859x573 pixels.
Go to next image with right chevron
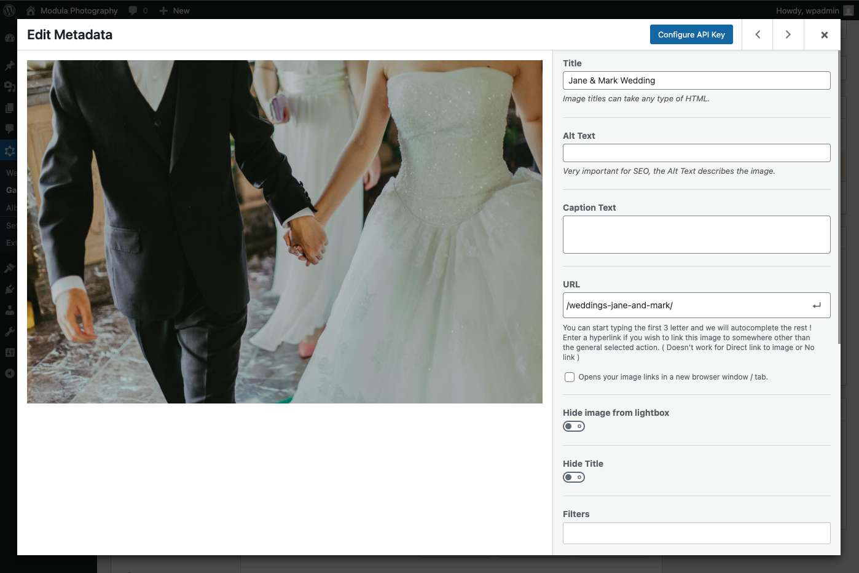click(788, 34)
